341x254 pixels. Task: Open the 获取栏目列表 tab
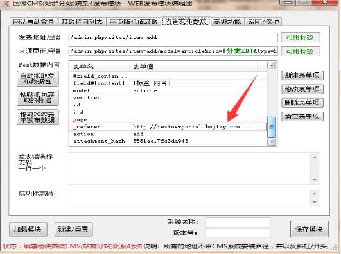pyautogui.click(x=82, y=22)
